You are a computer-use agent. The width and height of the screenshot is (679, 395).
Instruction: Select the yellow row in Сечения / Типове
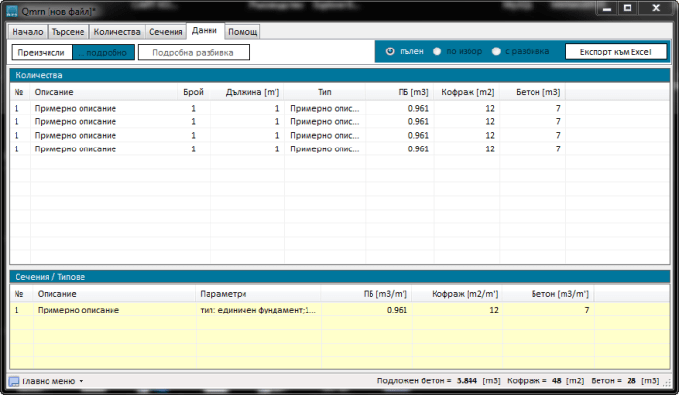(x=291, y=311)
